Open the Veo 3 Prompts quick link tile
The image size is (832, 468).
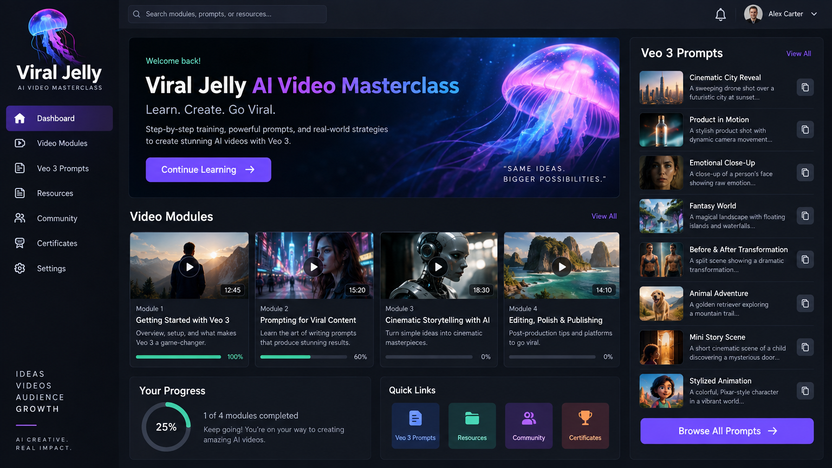pyautogui.click(x=415, y=426)
